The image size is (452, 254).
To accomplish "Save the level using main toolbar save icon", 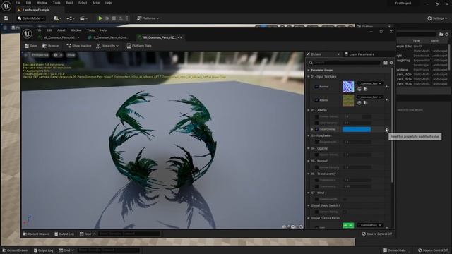I will click(x=6, y=18).
